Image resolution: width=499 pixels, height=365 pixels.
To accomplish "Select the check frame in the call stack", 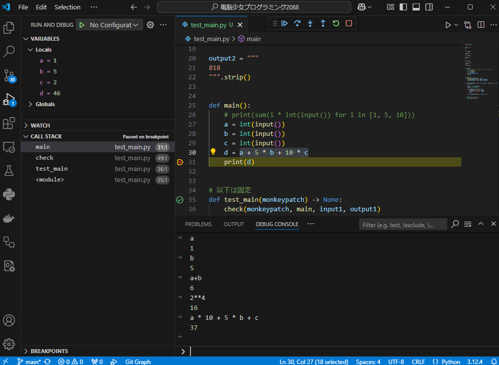I will pos(45,158).
